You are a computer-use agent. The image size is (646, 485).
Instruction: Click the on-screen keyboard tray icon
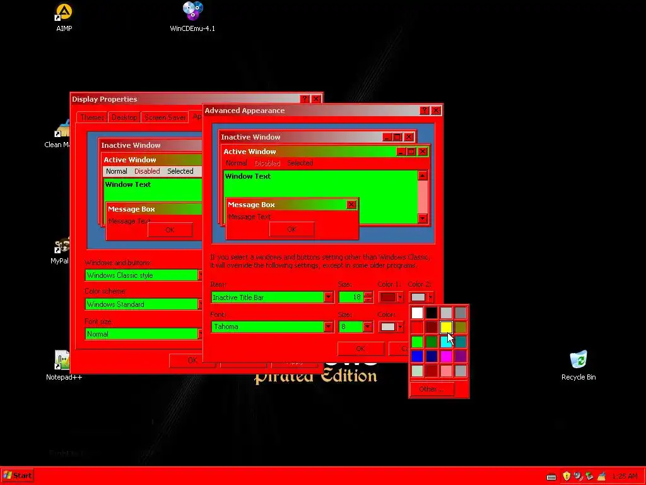click(x=551, y=476)
